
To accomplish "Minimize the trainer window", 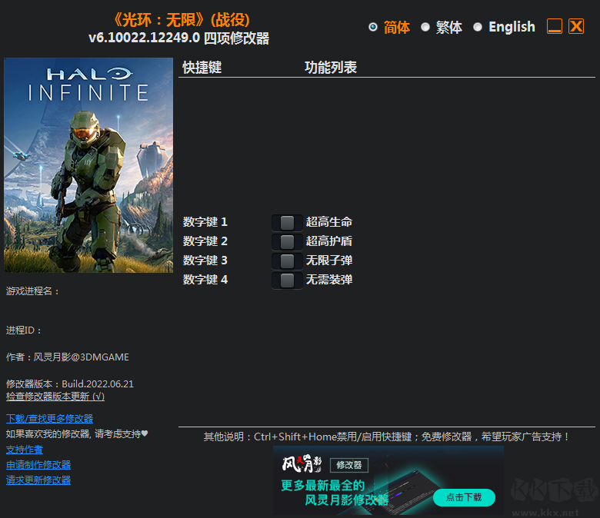I will tap(555, 26).
